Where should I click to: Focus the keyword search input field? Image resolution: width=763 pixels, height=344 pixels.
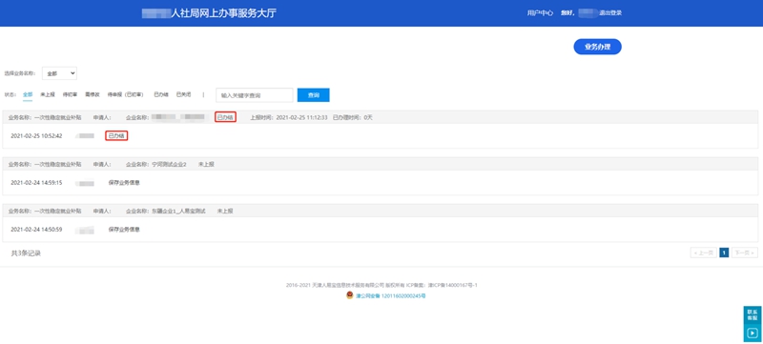click(x=255, y=95)
